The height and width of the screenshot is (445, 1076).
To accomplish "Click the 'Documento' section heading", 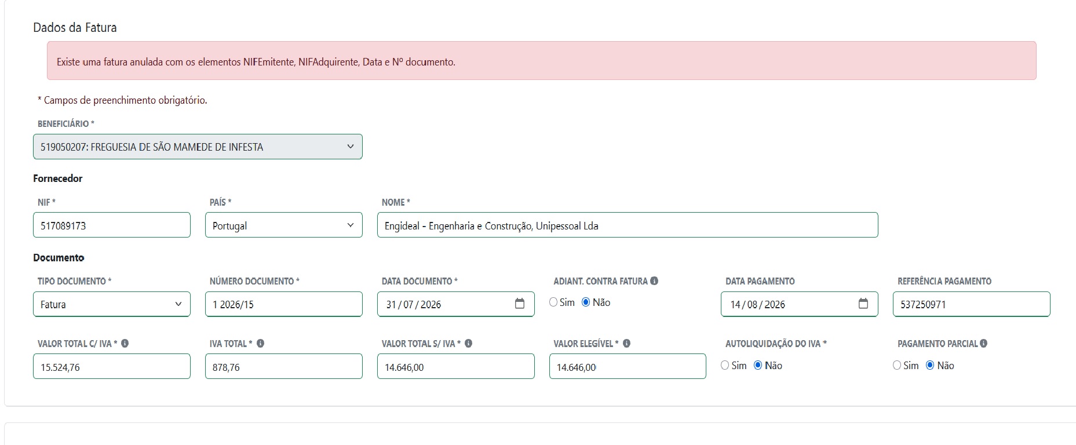I will click(59, 258).
